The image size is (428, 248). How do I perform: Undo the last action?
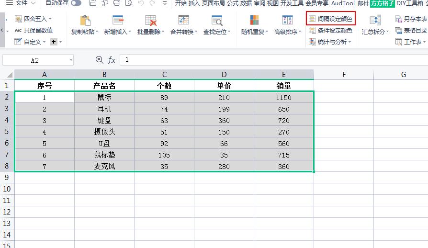[x=141, y=3]
